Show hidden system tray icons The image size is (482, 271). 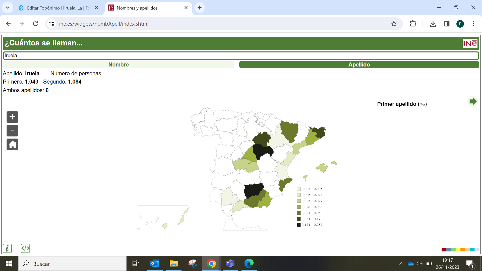401,263
